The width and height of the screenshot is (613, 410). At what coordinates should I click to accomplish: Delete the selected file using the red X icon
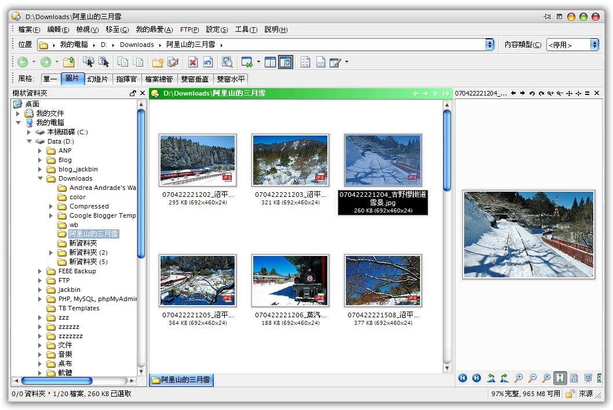(x=192, y=61)
